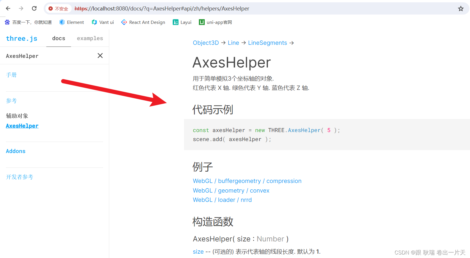Click the 代码示例 heading

pos(213,110)
